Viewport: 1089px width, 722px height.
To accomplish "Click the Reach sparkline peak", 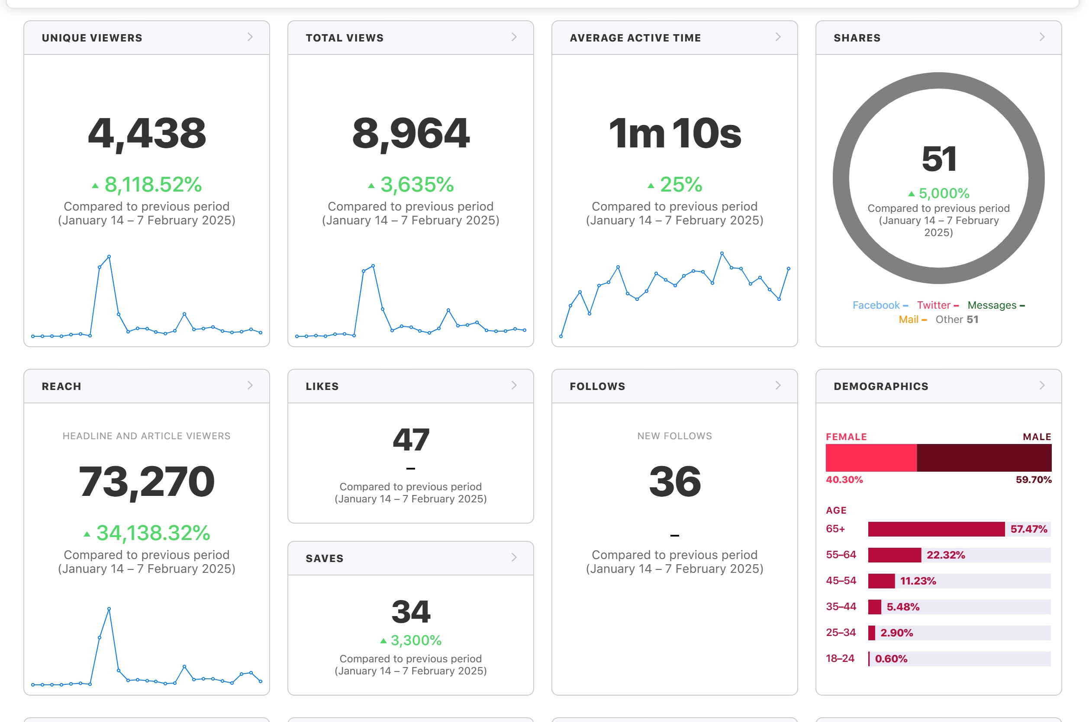I will (109, 609).
